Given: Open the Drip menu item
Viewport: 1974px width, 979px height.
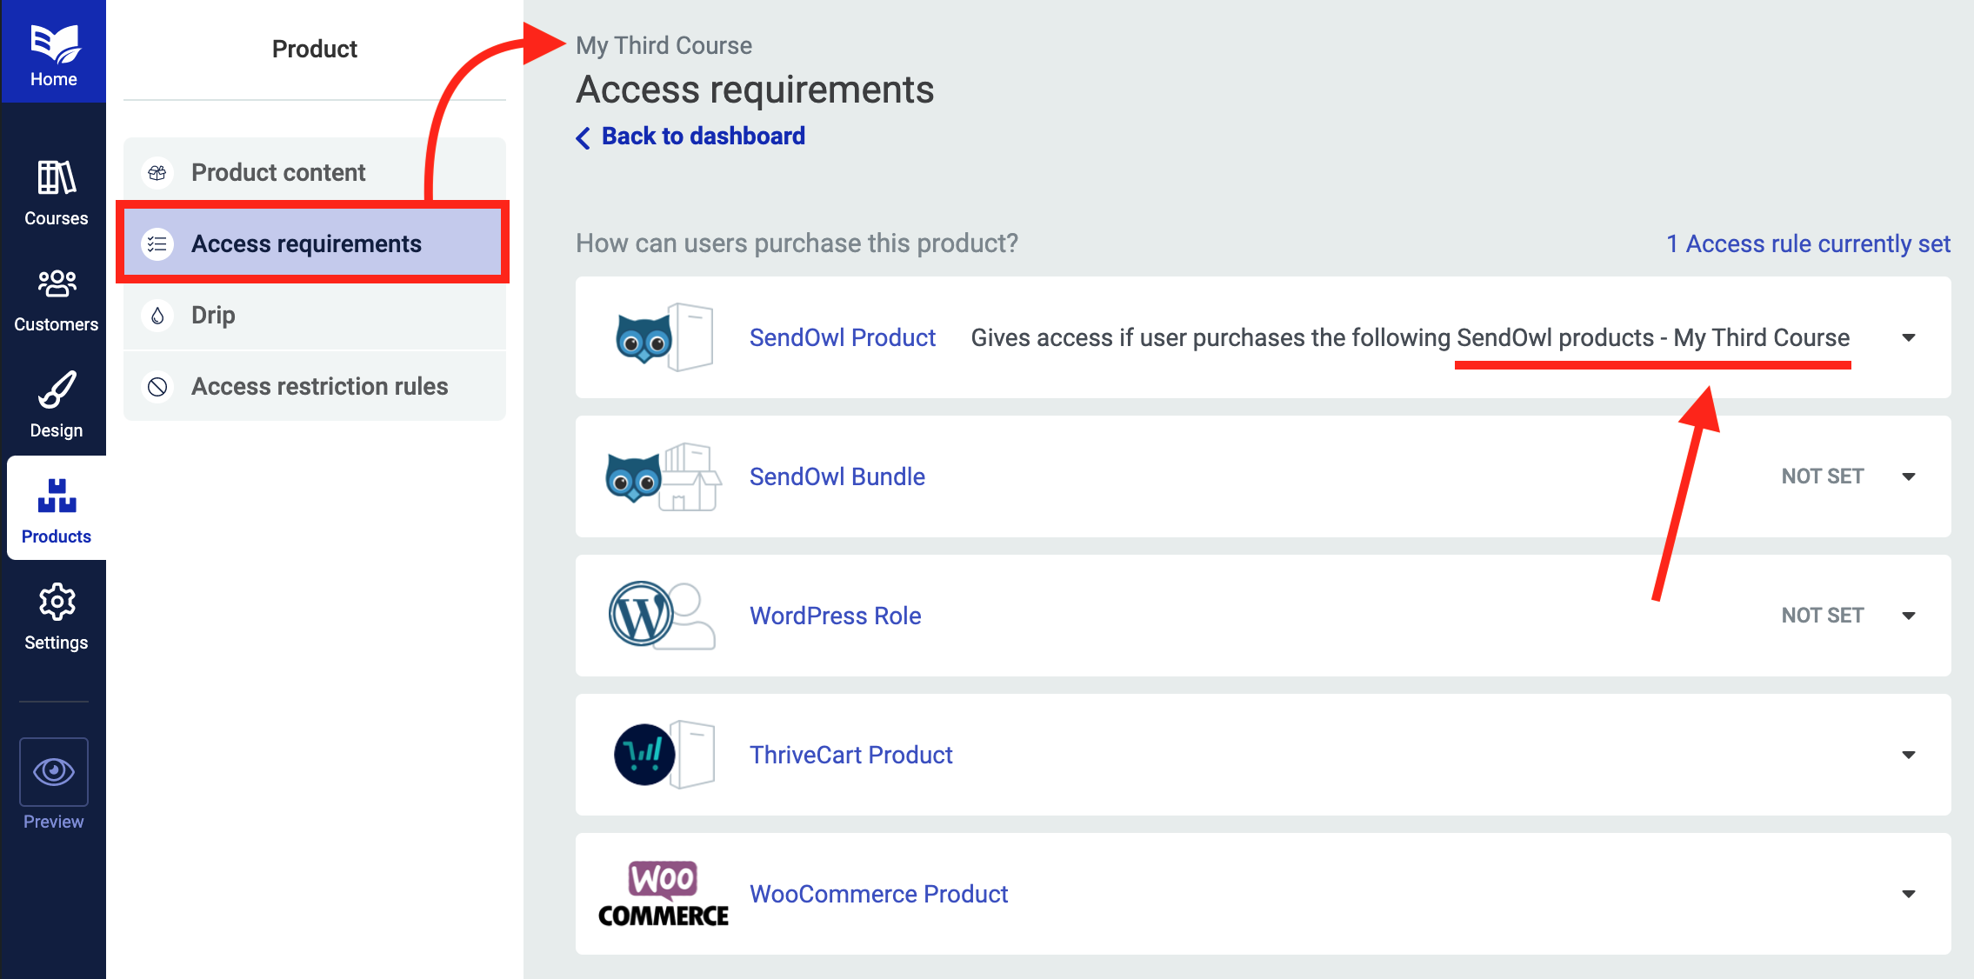Looking at the screenshot, I should [315, 315].
